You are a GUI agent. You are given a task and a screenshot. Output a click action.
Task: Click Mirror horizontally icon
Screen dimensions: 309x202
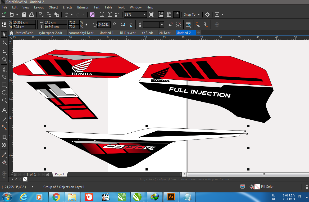(123, 25)
